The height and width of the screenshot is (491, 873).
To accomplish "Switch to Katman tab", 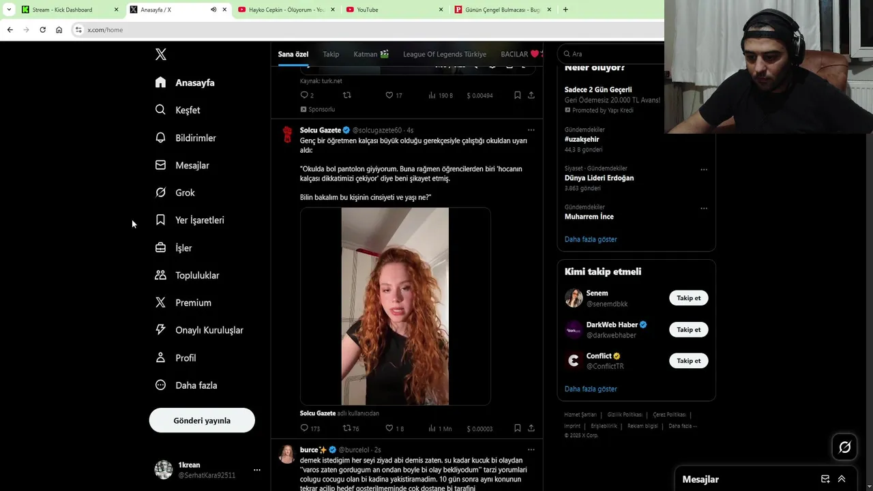I will pos(371,54).
